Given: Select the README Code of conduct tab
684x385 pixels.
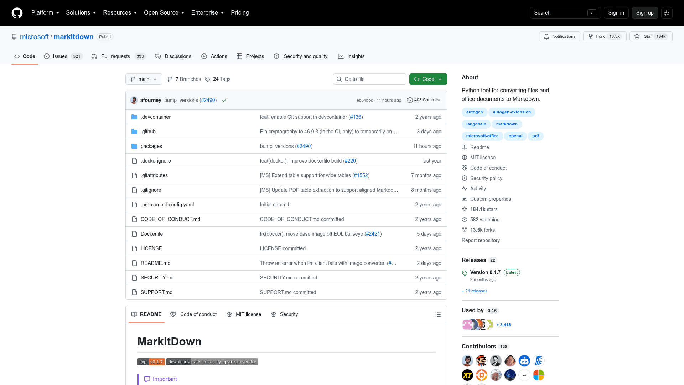Looking at the screenshot, I should [193, 314].
